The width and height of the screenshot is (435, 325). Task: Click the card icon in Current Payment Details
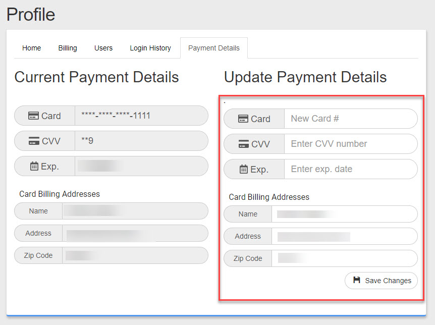[x=33, y=116]
